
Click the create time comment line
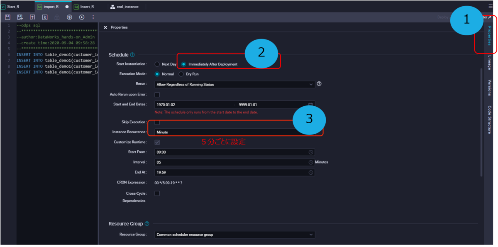tap(56, 43)
